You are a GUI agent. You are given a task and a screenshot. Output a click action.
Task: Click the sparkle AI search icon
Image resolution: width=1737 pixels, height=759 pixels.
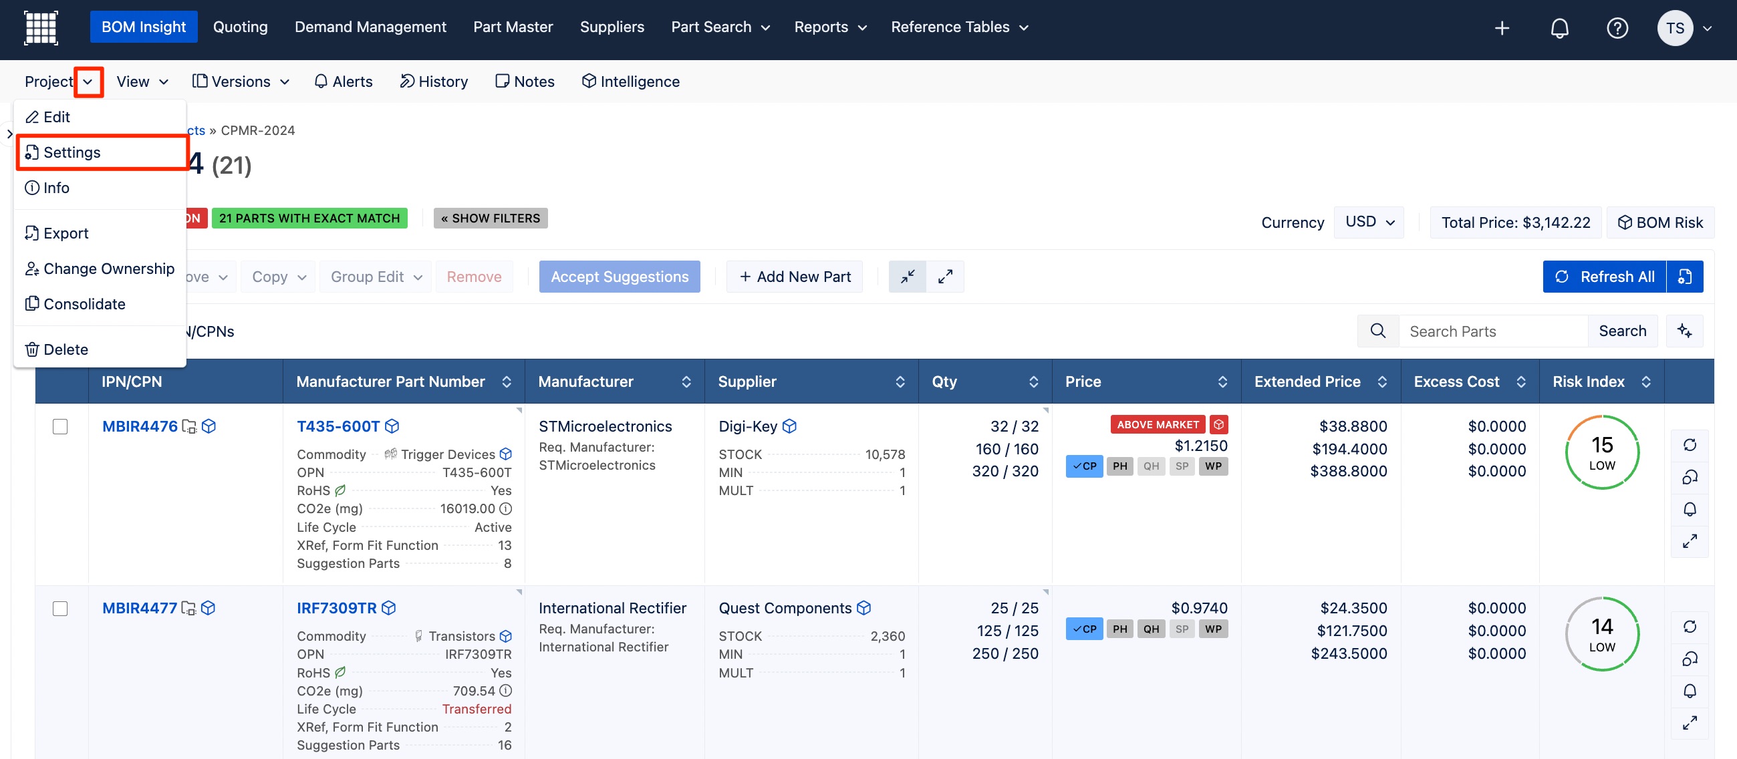point(1684,331)
